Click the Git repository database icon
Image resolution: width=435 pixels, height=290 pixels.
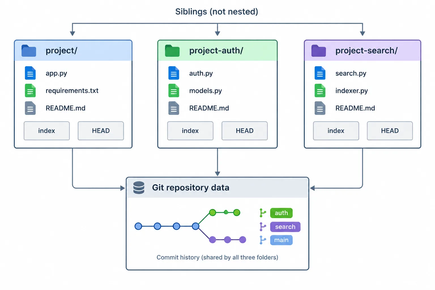tap(139, 188)
